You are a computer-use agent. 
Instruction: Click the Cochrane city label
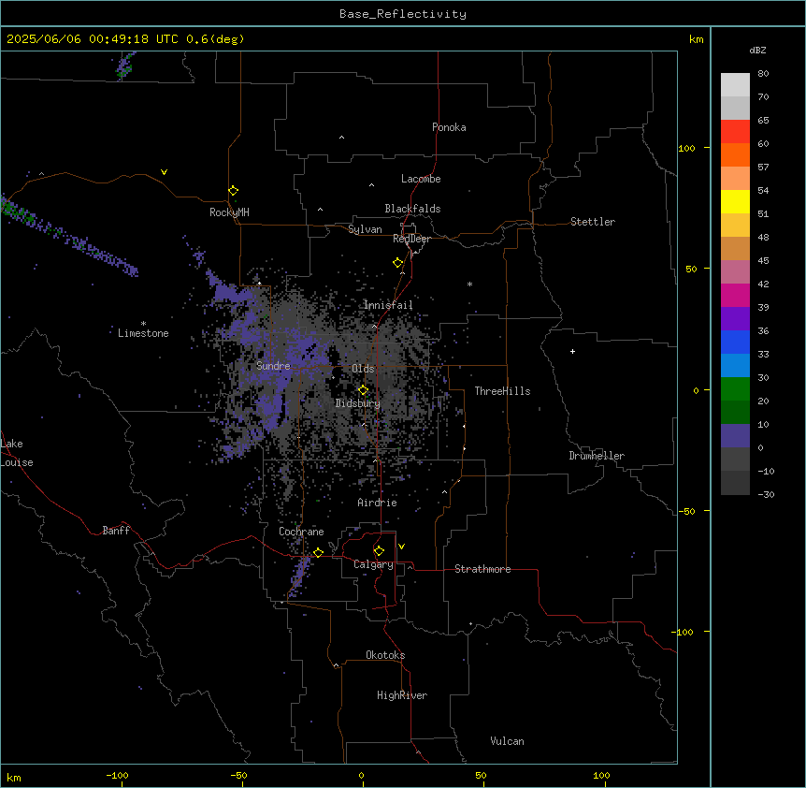(x=301, y=532)
